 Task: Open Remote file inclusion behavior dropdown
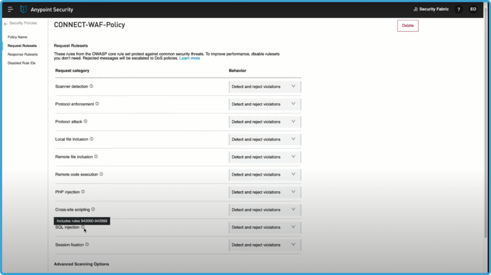pyautogui.click(x=265, y=157)
